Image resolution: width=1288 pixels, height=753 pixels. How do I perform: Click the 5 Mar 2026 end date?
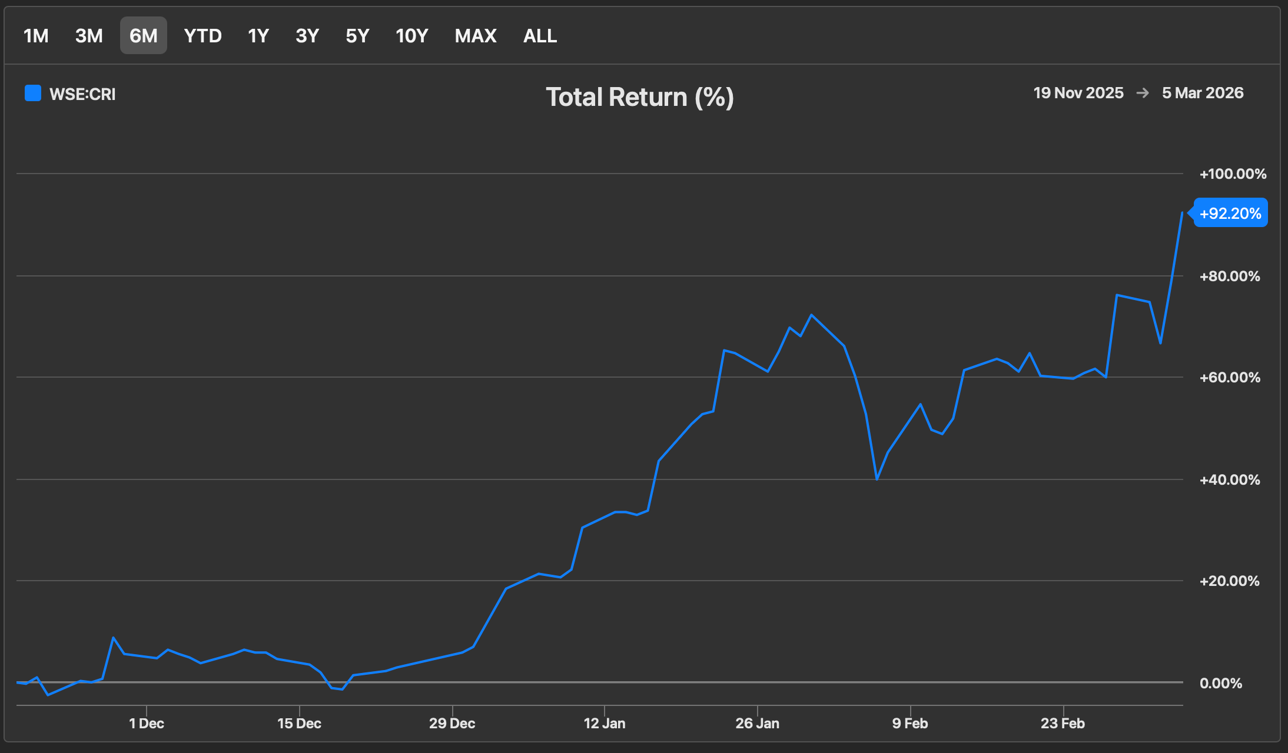coord(1203,93)
